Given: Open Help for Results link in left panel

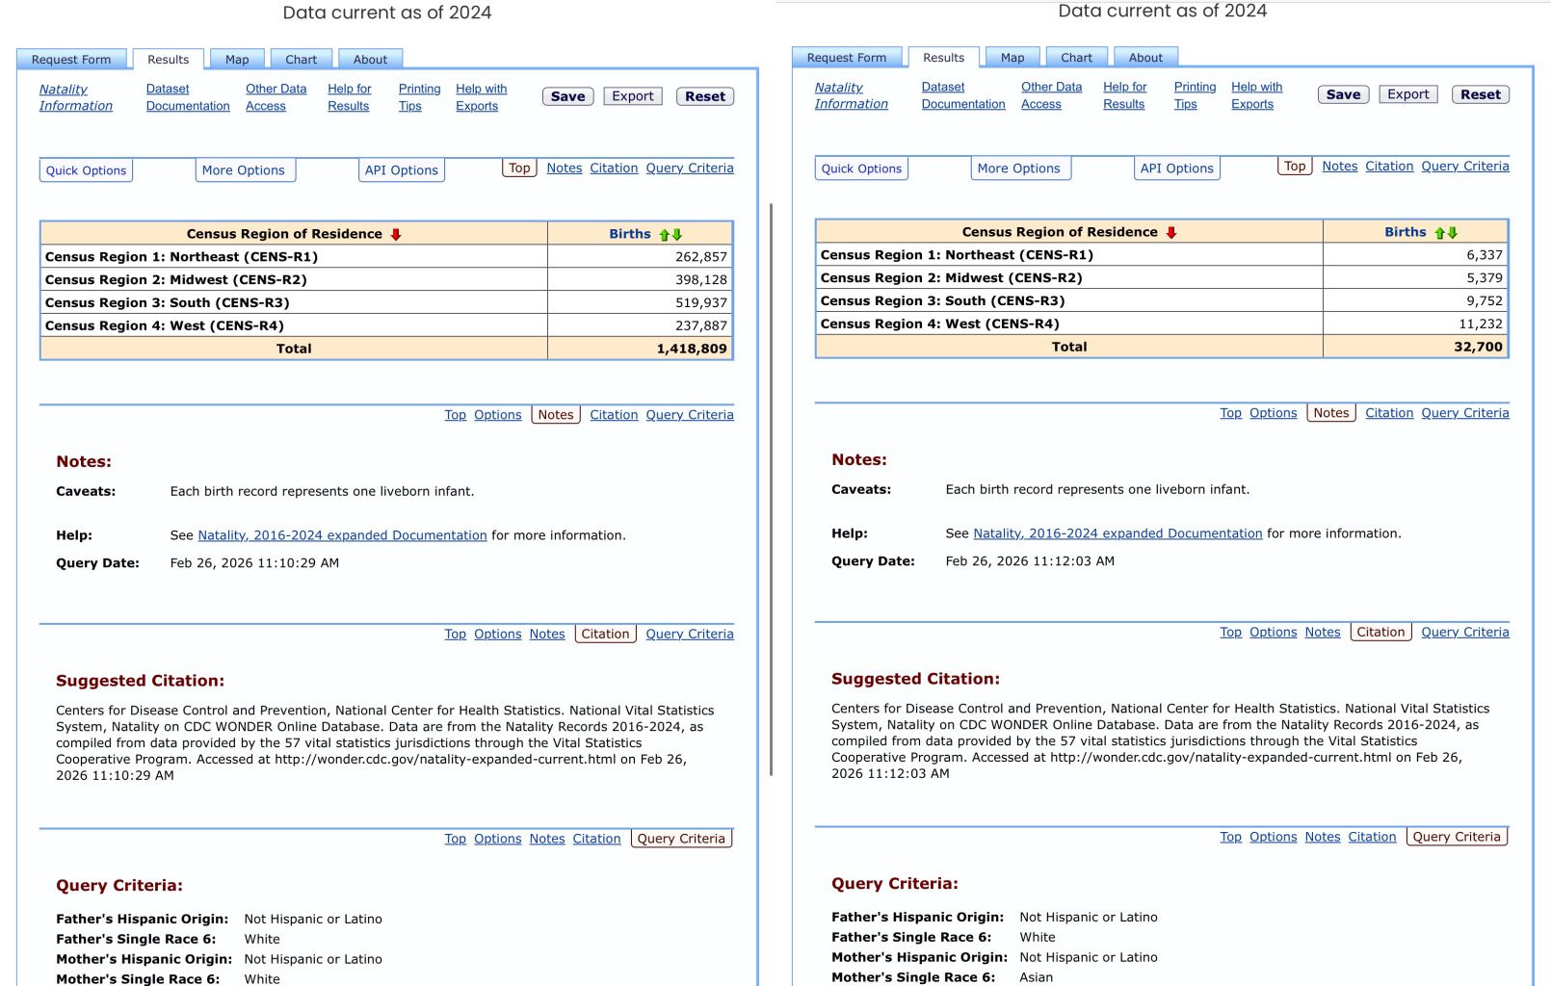Looking at the screenshot, I should (349, 97).
